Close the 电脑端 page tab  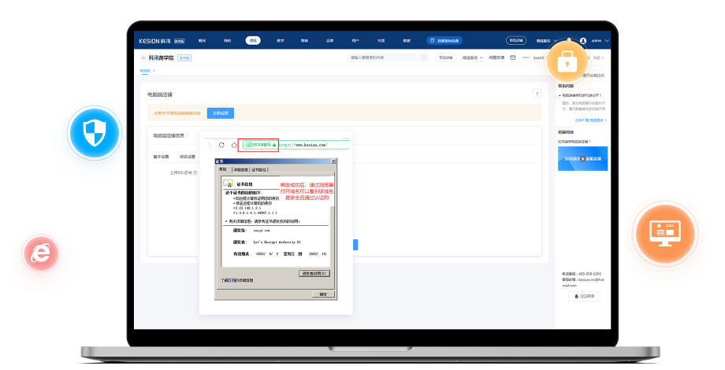tap(154, 71)
